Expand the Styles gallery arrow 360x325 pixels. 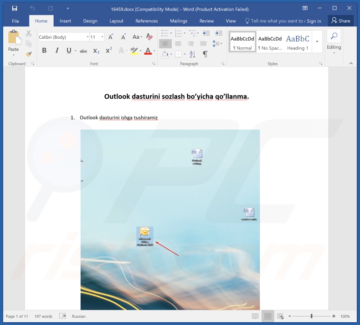pos(317,41)
